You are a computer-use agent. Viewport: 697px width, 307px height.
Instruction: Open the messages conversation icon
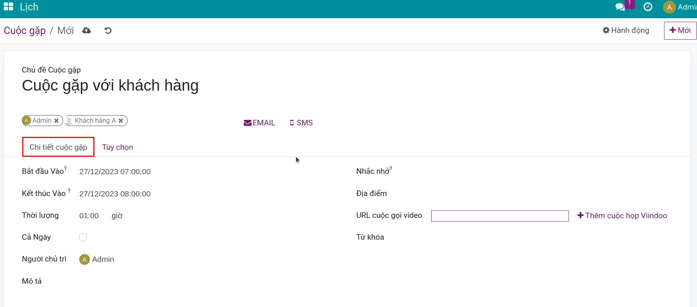click(620, 7)
